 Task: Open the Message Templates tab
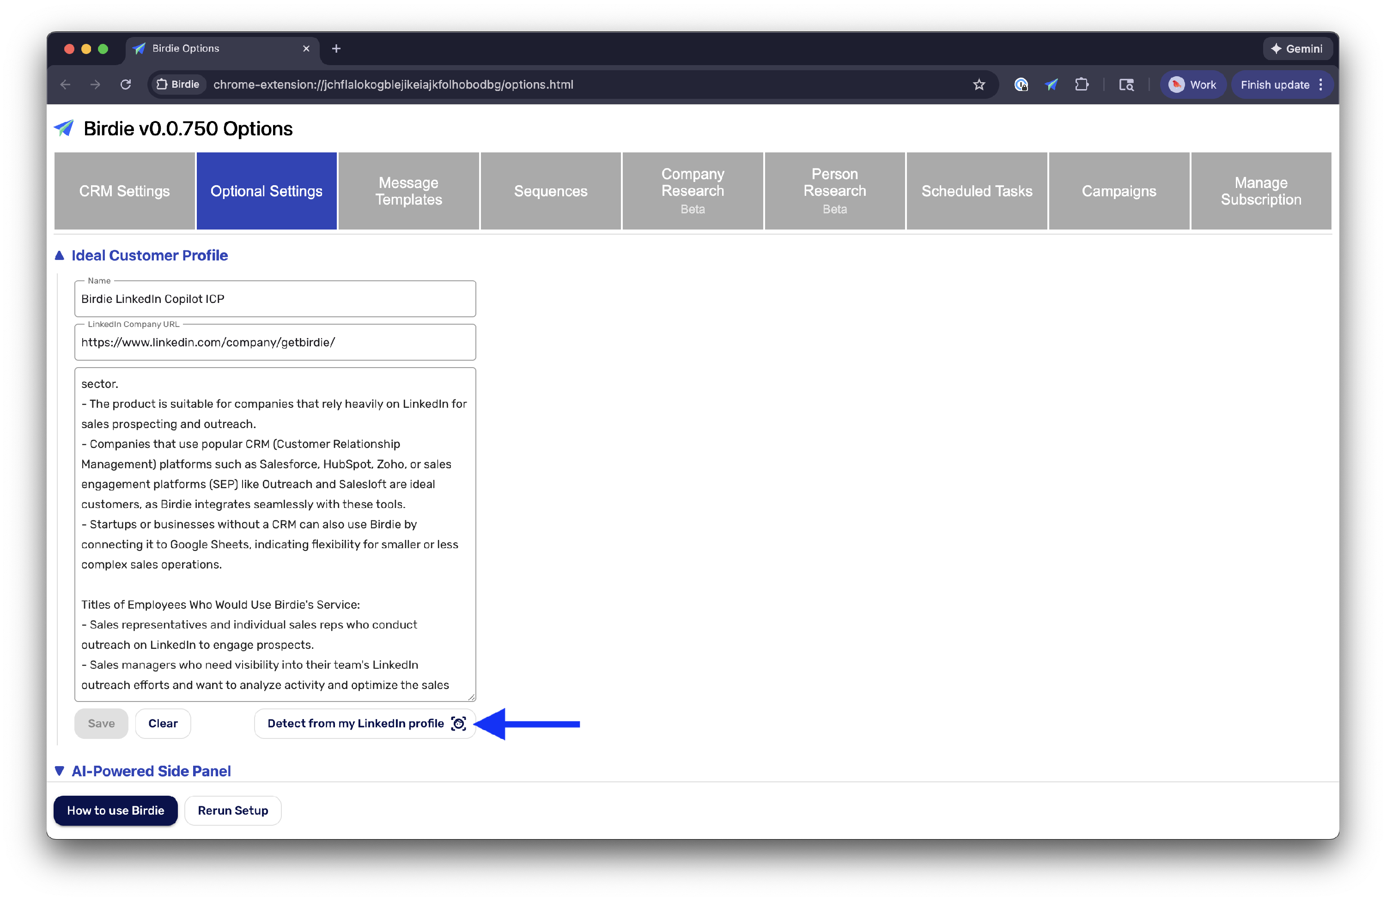tap(408, 192)
